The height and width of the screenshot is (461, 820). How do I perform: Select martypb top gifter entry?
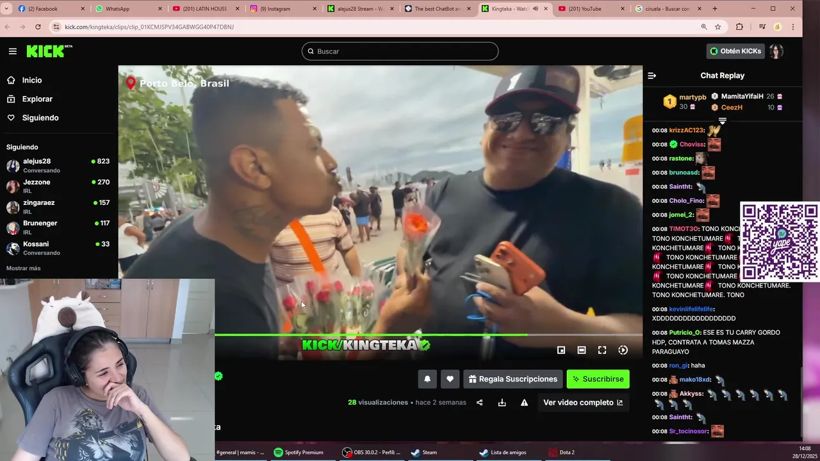685,102
